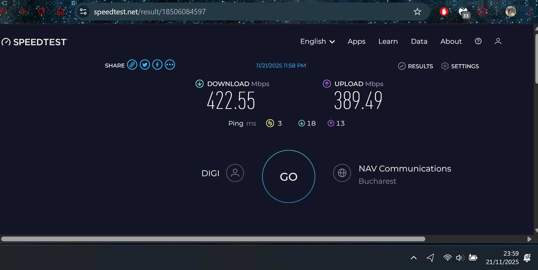Open Wi-Fi network settings in tray
The image size is (538, 270).
448,258
